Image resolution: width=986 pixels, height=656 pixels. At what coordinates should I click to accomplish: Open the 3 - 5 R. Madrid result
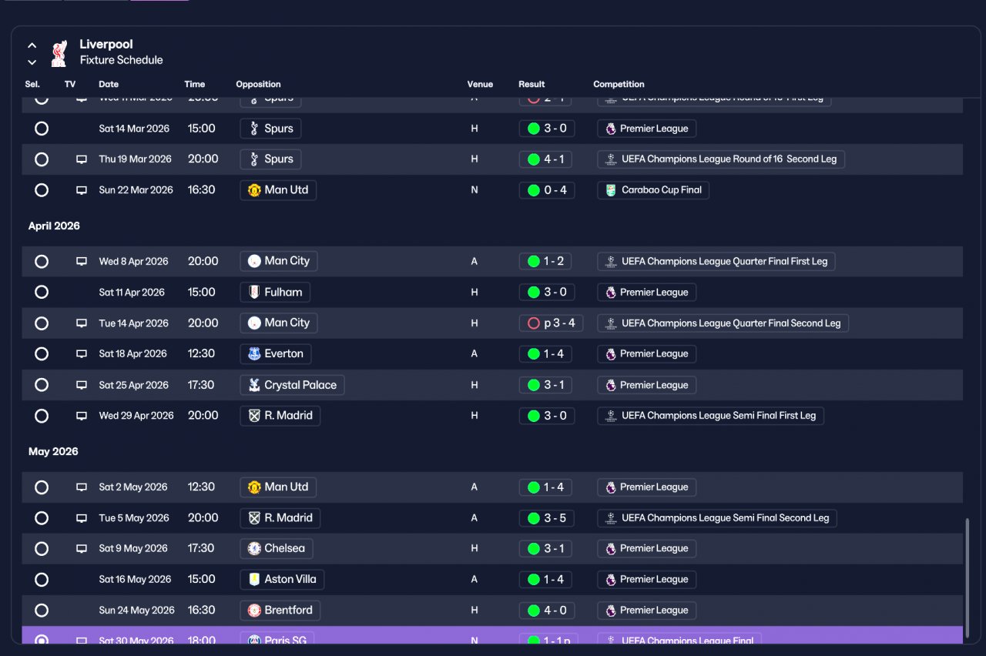[x=546, y=518]
